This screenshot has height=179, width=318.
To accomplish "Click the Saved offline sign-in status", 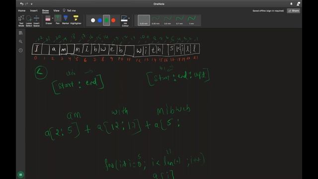I will (x=268, y=11).
